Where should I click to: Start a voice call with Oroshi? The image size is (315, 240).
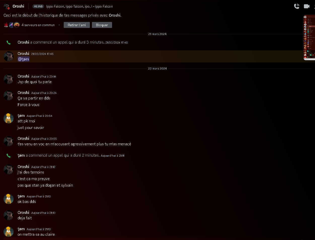tap(297, 6)
